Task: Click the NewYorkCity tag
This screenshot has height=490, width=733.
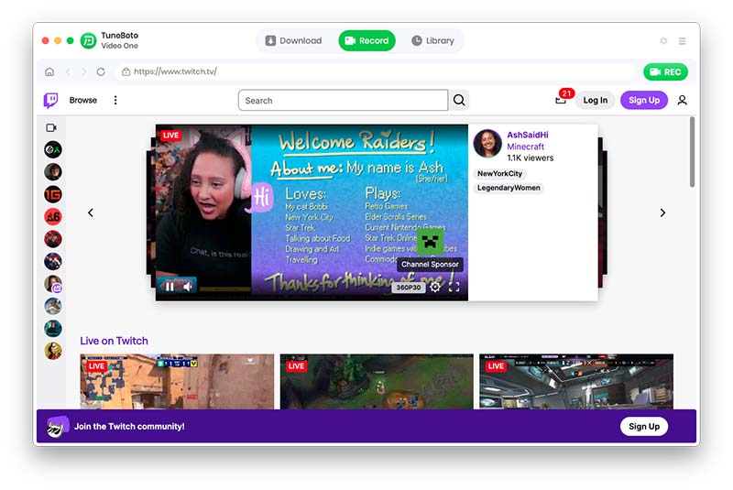Action: [x=499, y=174]
